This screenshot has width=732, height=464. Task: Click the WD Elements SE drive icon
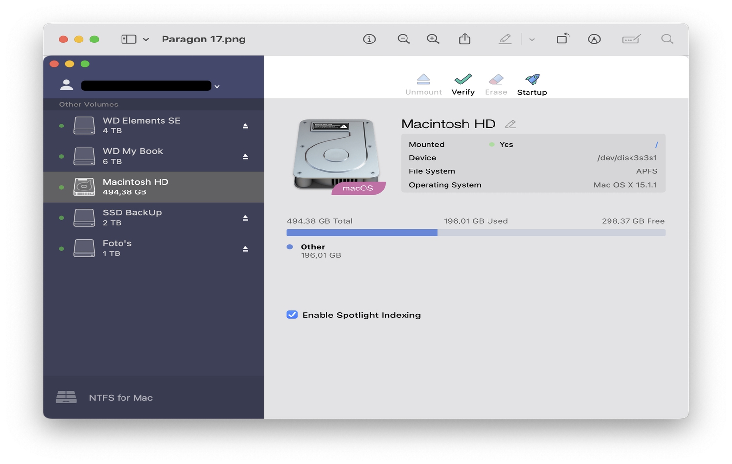pos(84,126)
